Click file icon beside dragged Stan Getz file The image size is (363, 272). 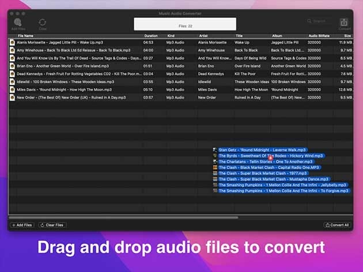[x=215, y=150]
